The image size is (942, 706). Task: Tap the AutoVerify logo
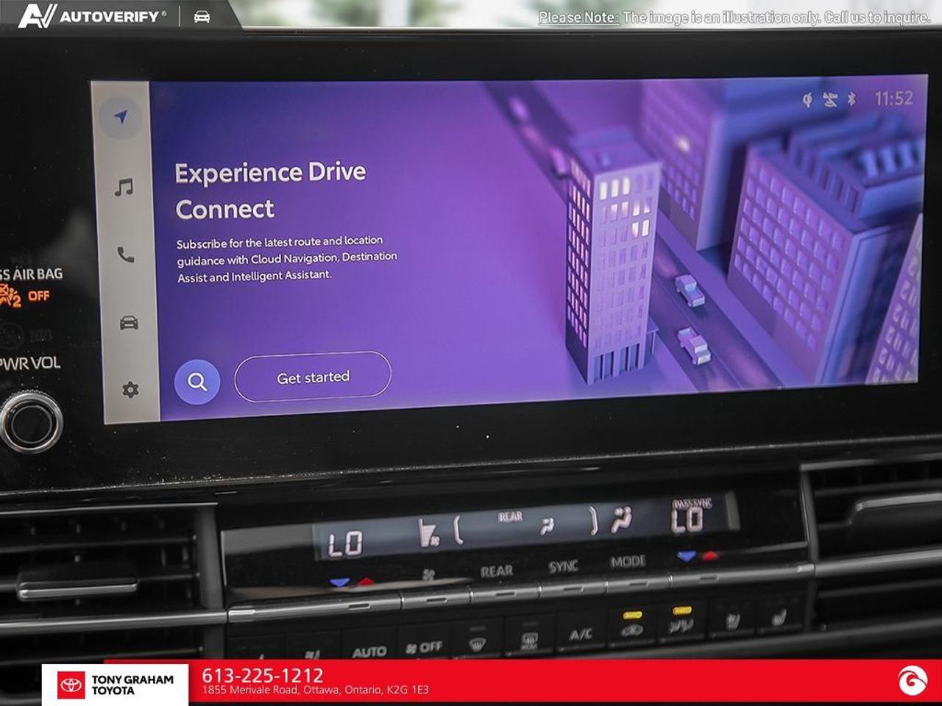pyautogui.click(x=92, y=15)
